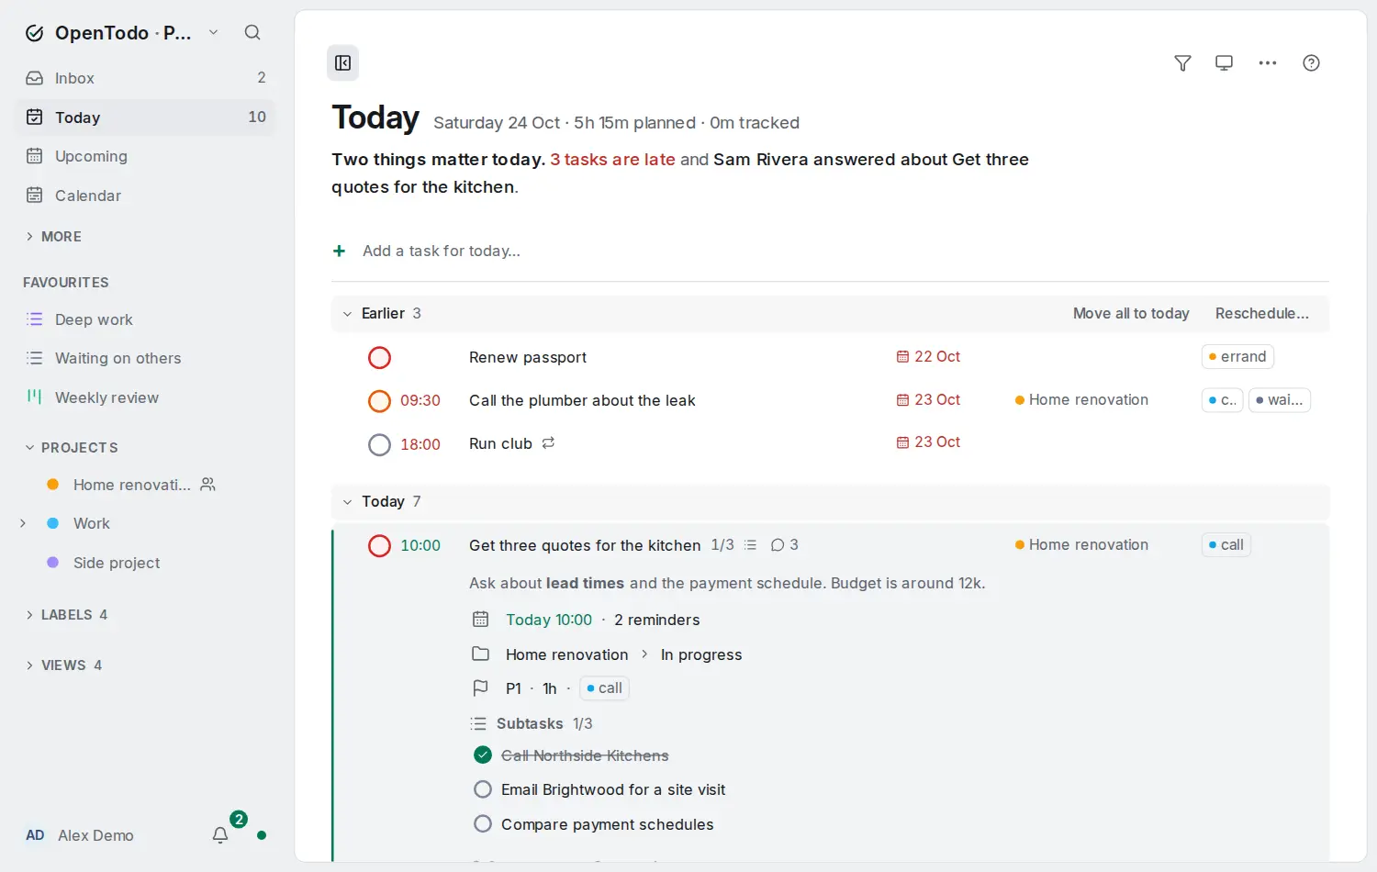Complete the Renew passport task
This screenshot has width=1377, height=872.
click(x=379, y=358)
